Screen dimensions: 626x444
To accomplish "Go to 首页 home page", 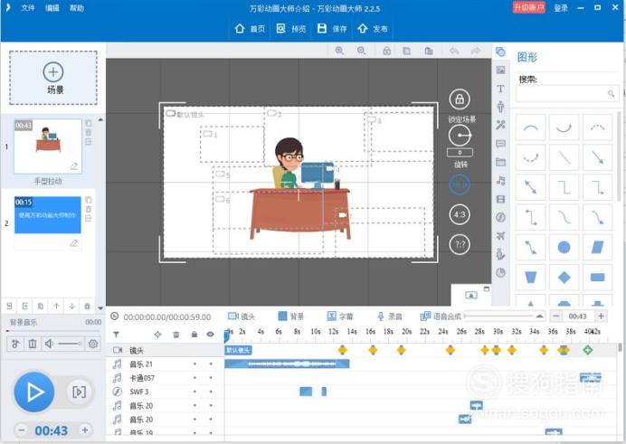I will point(250,29).
